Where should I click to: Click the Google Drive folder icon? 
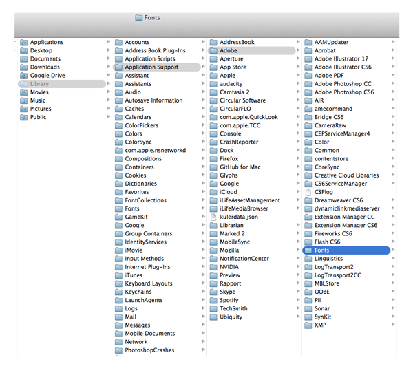pos(24,76)
